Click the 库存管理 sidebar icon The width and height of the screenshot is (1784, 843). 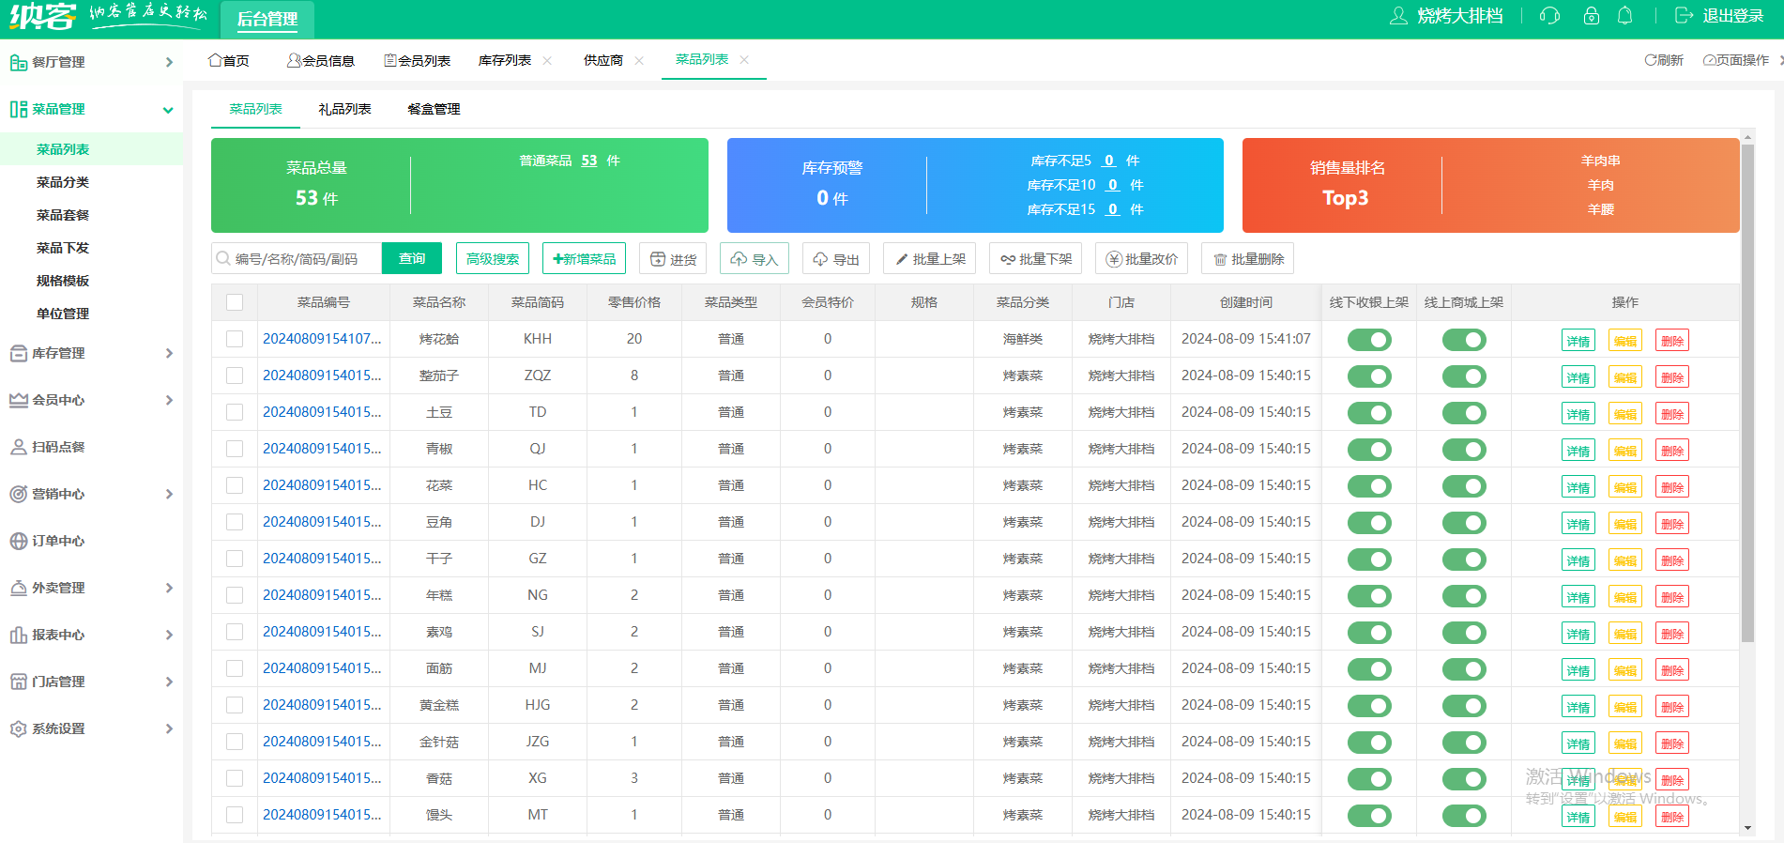tap(18, 353)
